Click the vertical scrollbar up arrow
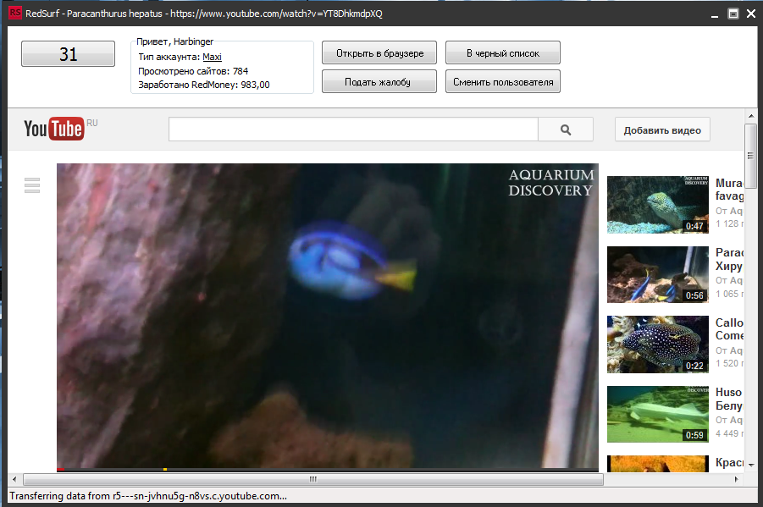This screenshot has height=507, width=763. coord(751,116)
